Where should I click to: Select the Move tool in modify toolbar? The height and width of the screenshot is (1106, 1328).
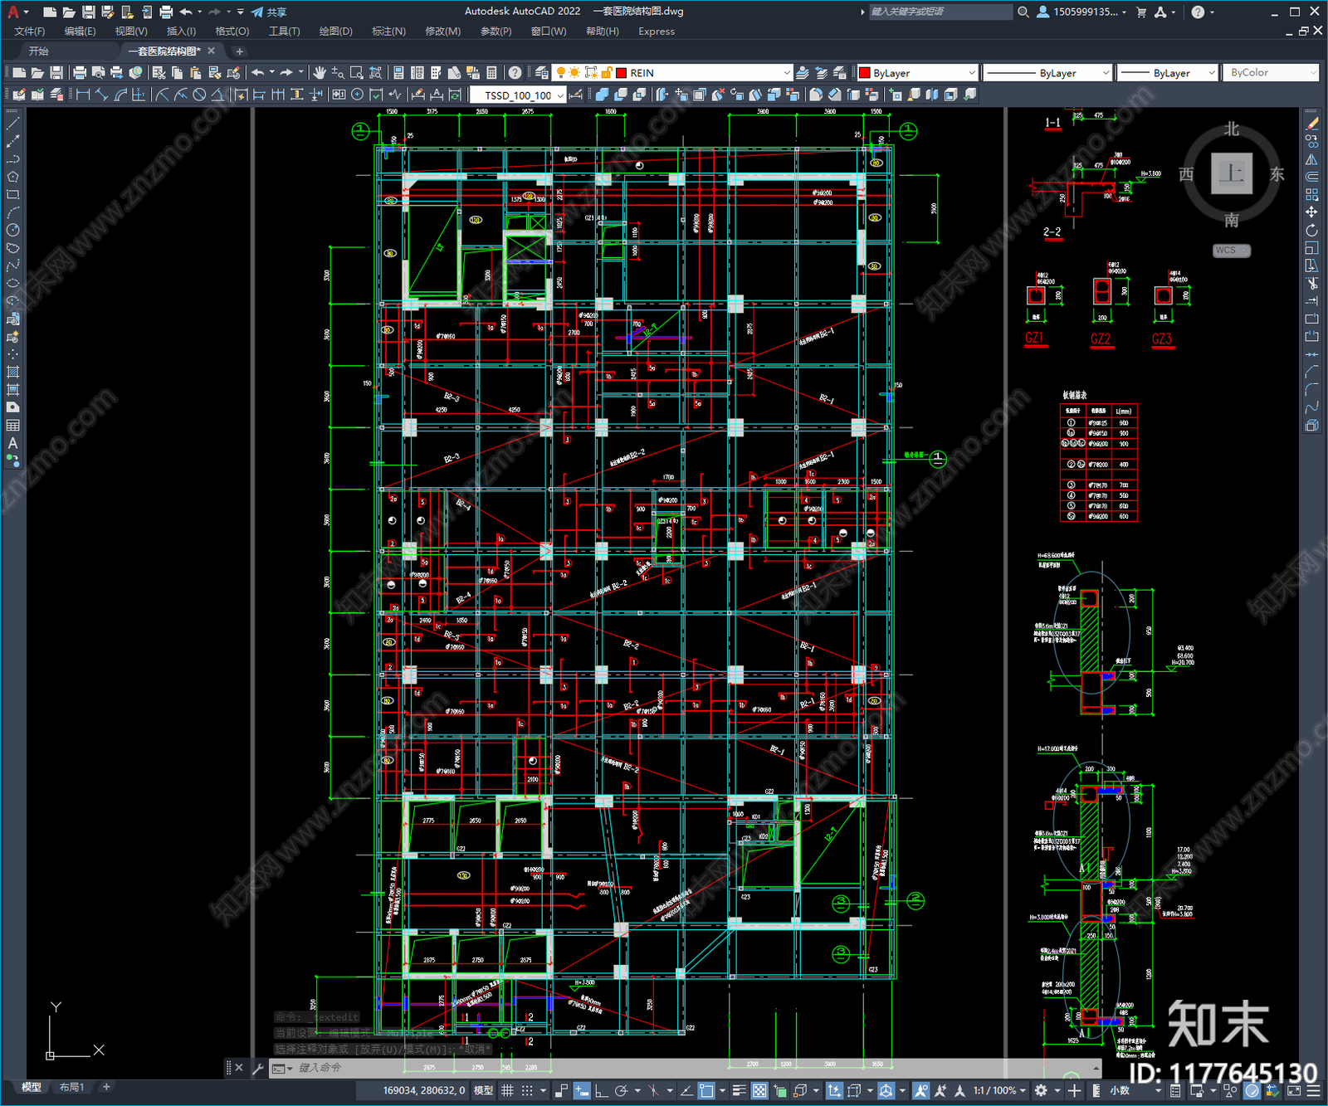point(1312,212)
